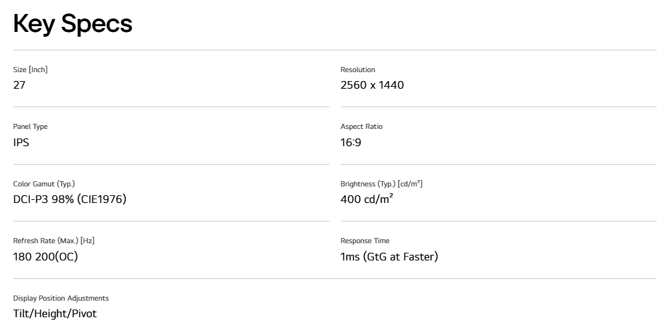Click the 180 200(OC) refresh value

coord(45,257)
